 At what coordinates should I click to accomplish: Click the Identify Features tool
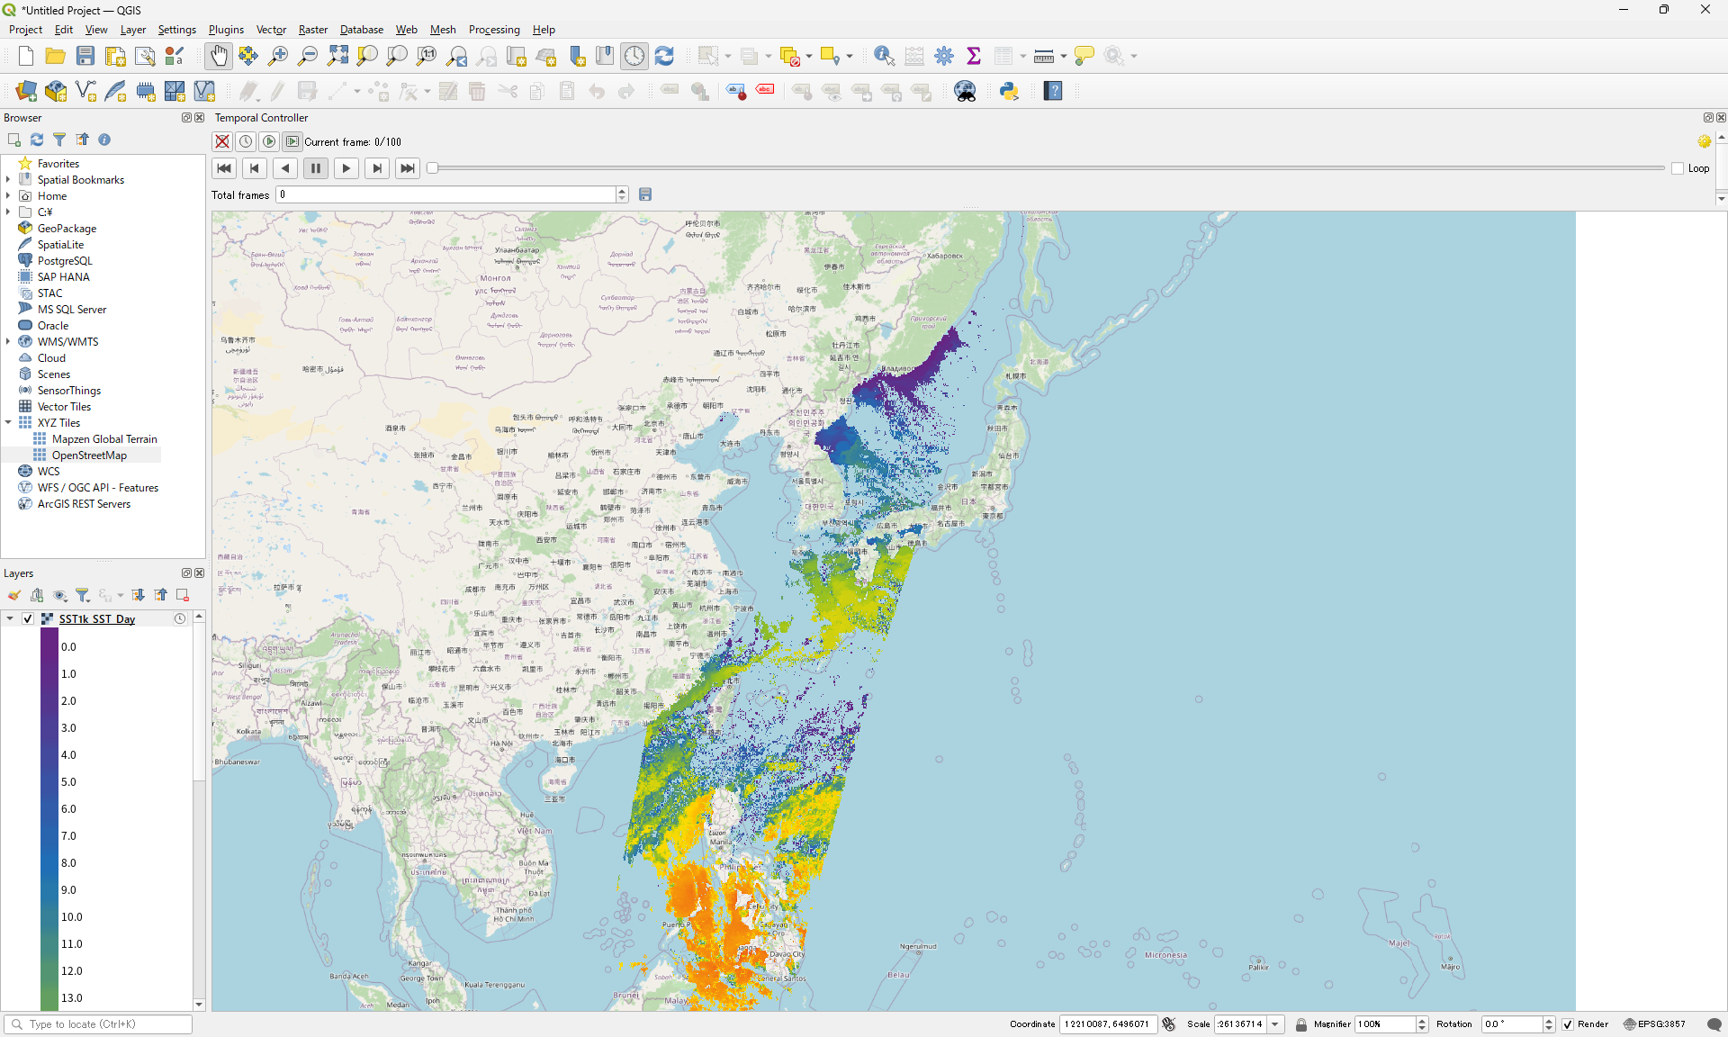coord(884,56)
